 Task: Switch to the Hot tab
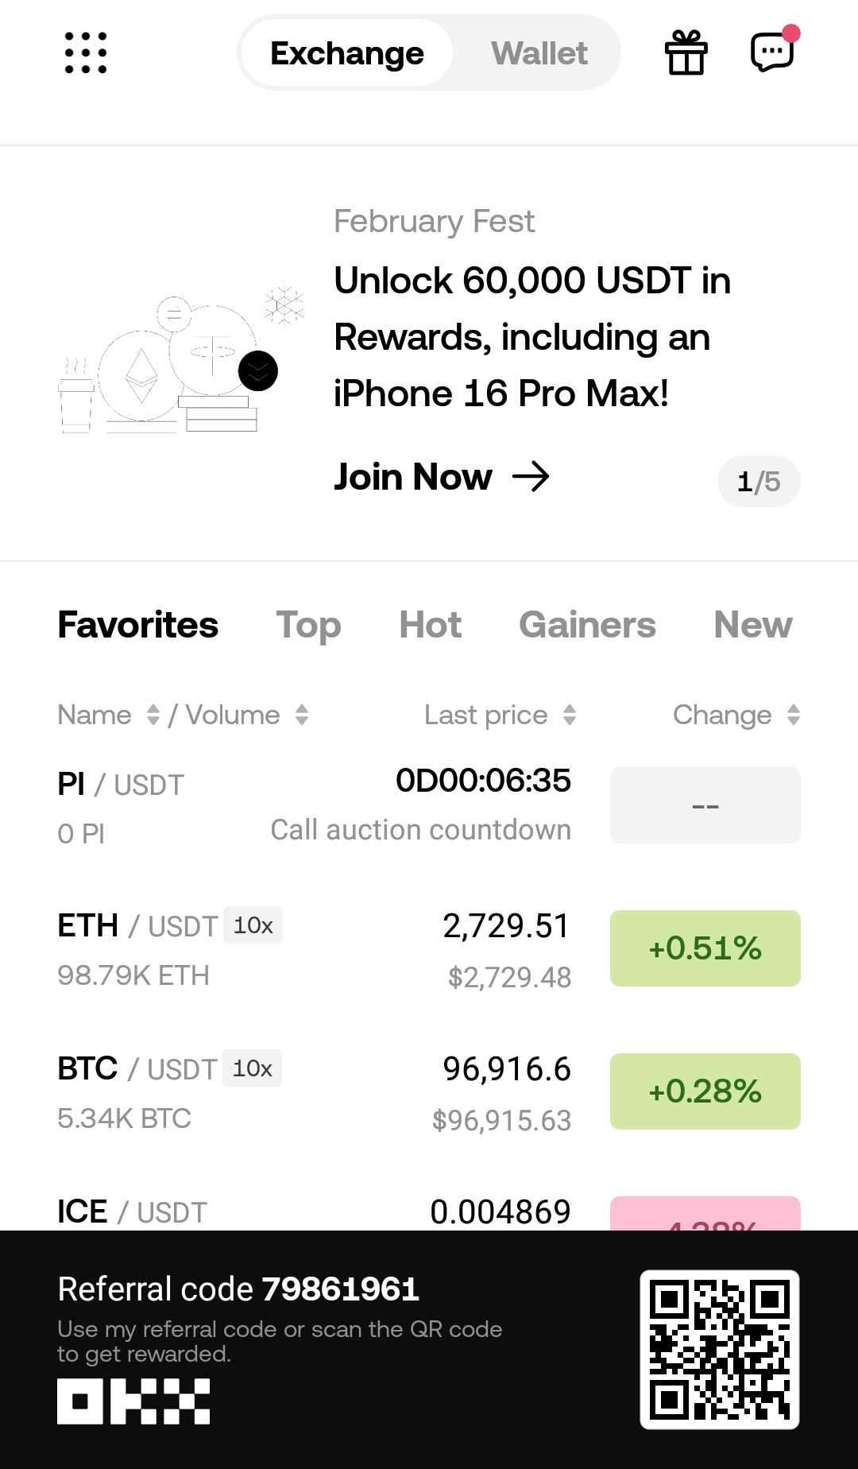(430, 625)
